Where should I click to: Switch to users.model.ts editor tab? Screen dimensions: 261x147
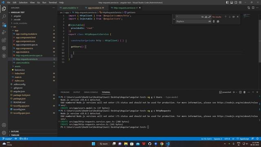pos(69,8)
